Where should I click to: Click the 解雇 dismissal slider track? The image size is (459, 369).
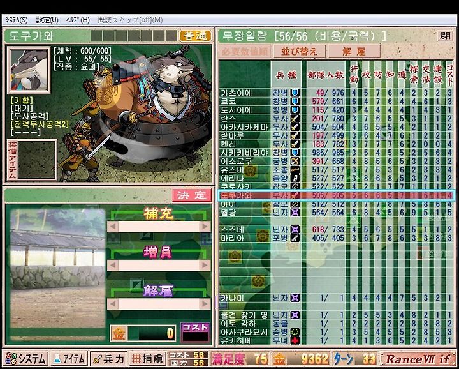pos(159,304)
